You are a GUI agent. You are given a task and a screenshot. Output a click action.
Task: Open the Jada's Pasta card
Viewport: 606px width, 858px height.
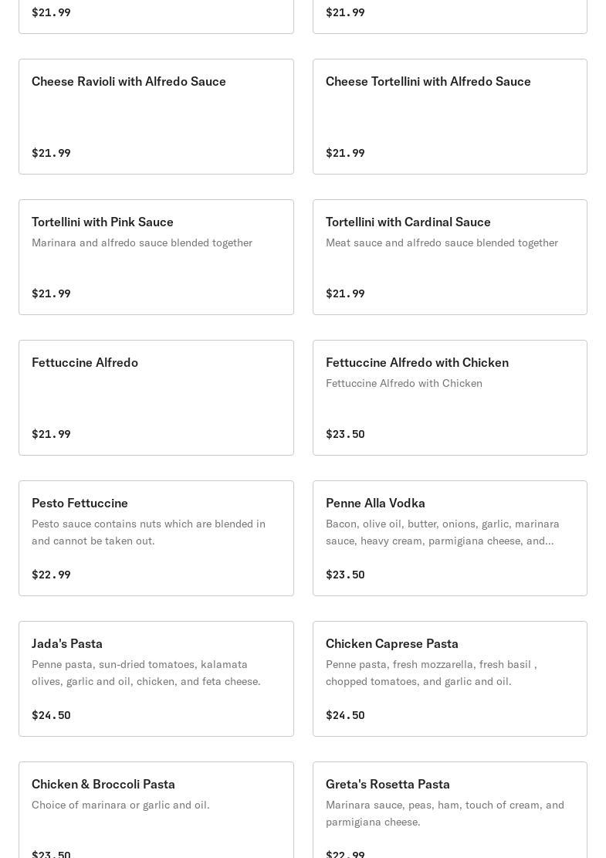(x=156, y=679)
